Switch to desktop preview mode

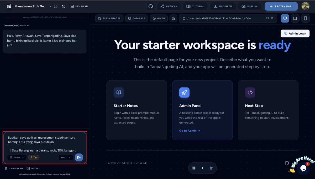285,18
